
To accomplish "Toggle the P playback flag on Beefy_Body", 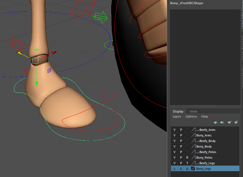I will (x=181, y=141).
